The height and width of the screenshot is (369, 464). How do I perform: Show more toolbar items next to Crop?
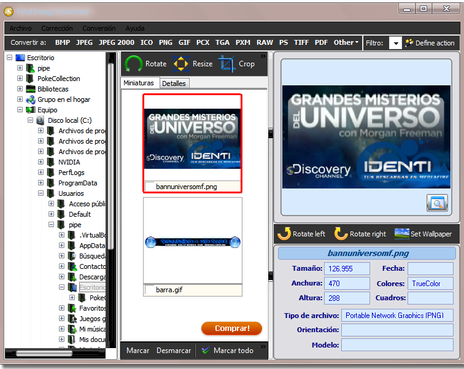263,56
